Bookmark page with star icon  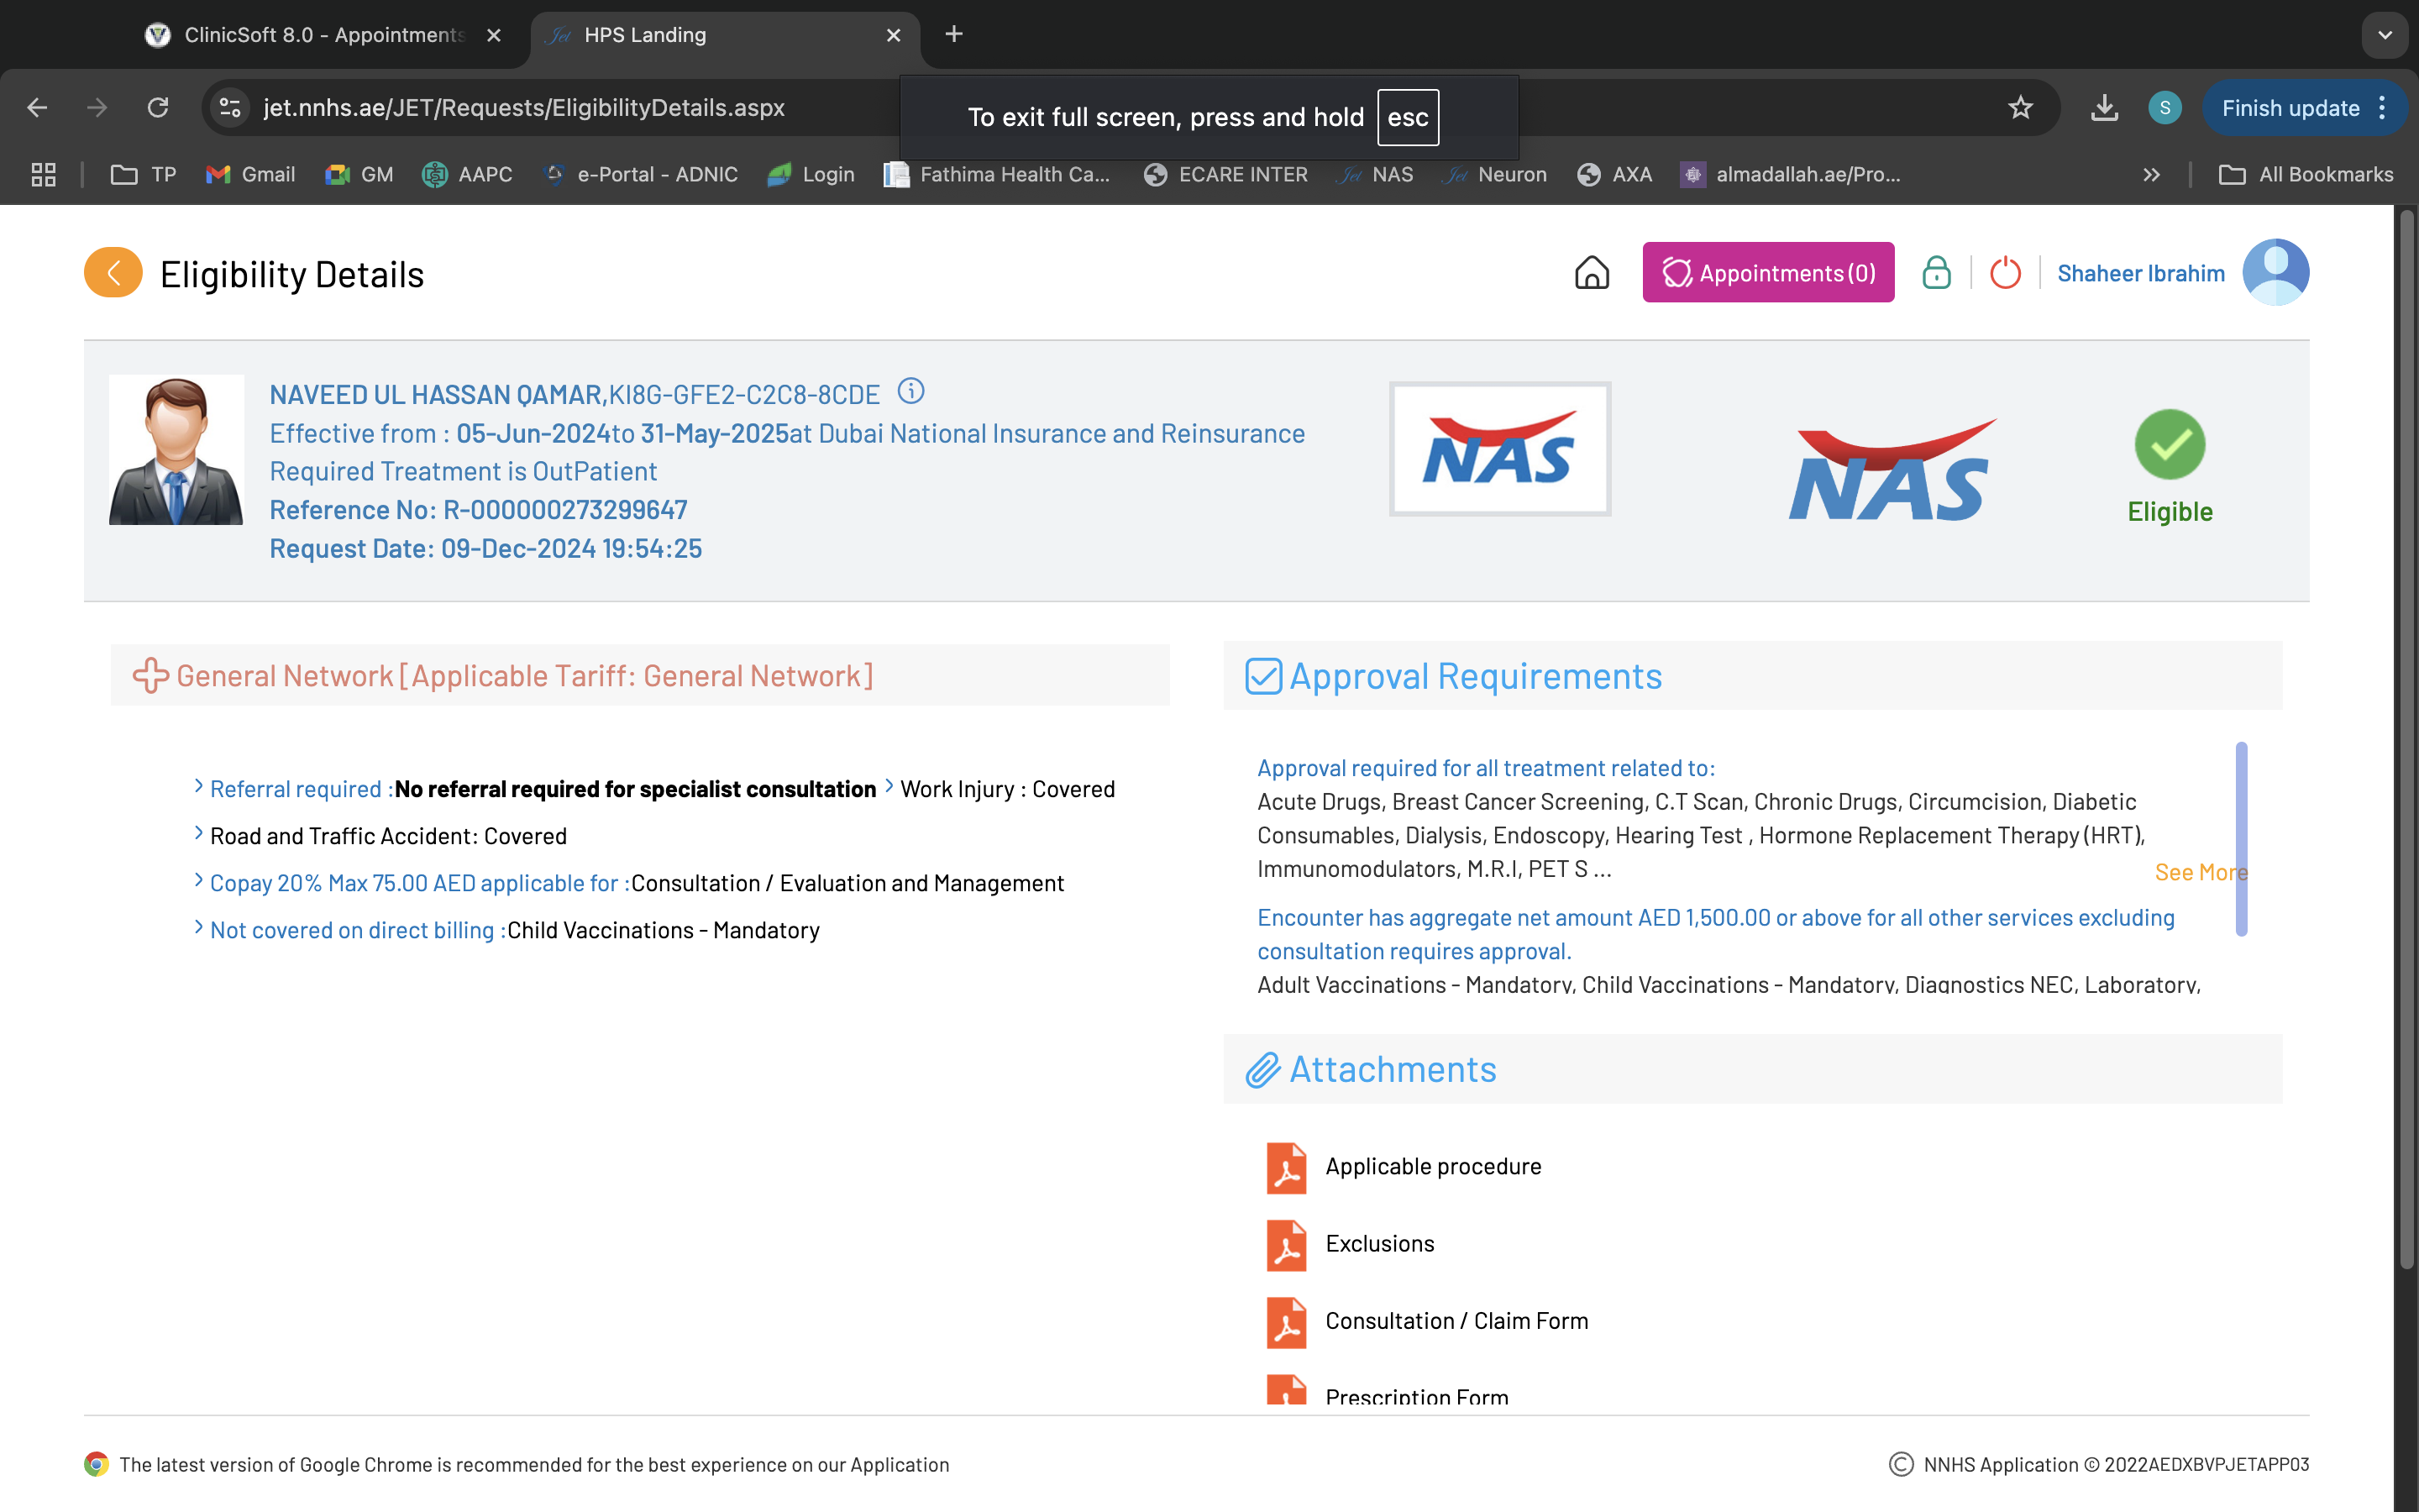coord(2020,108)
